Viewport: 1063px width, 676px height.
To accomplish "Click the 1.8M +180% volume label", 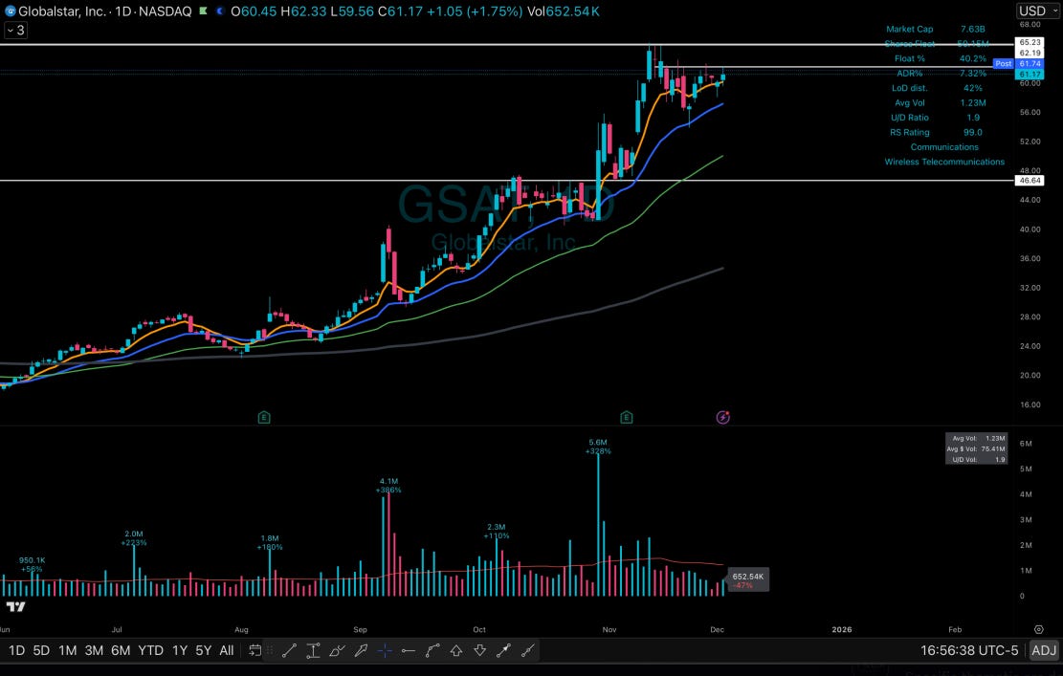I will coord(270,542).
